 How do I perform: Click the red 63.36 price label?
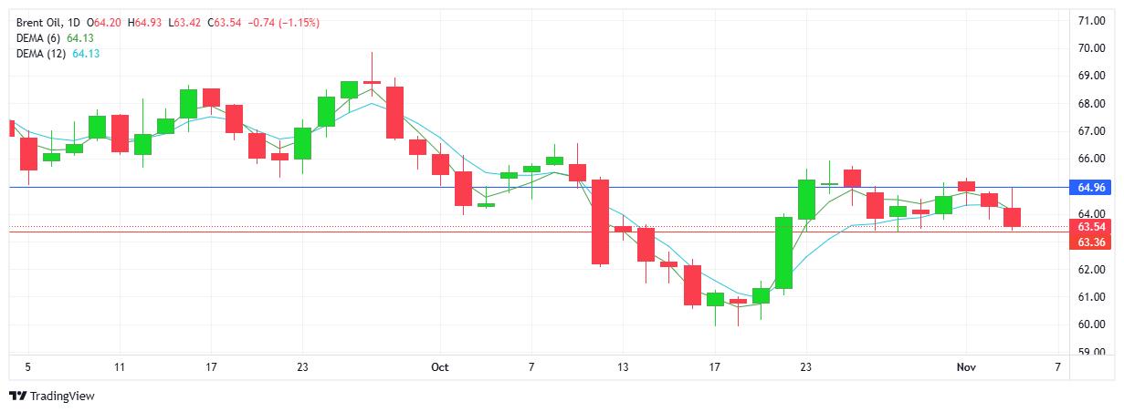tap(1092, 242)
